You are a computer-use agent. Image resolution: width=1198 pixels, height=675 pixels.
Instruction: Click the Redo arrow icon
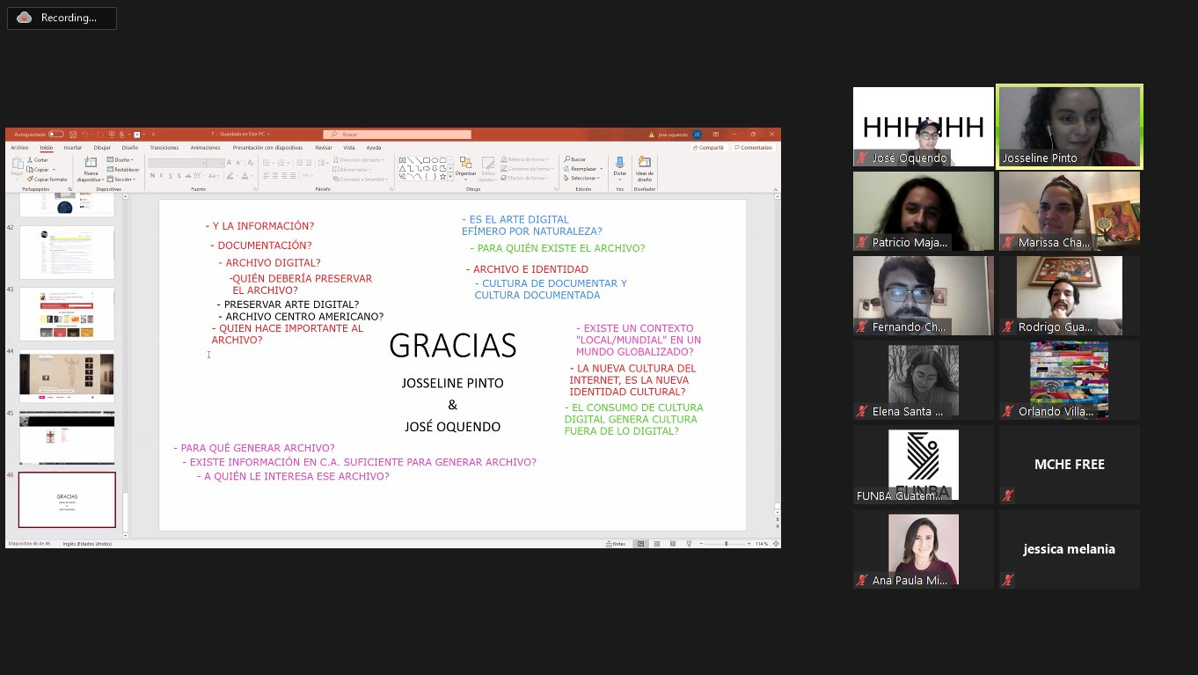[x=99, y=135]
